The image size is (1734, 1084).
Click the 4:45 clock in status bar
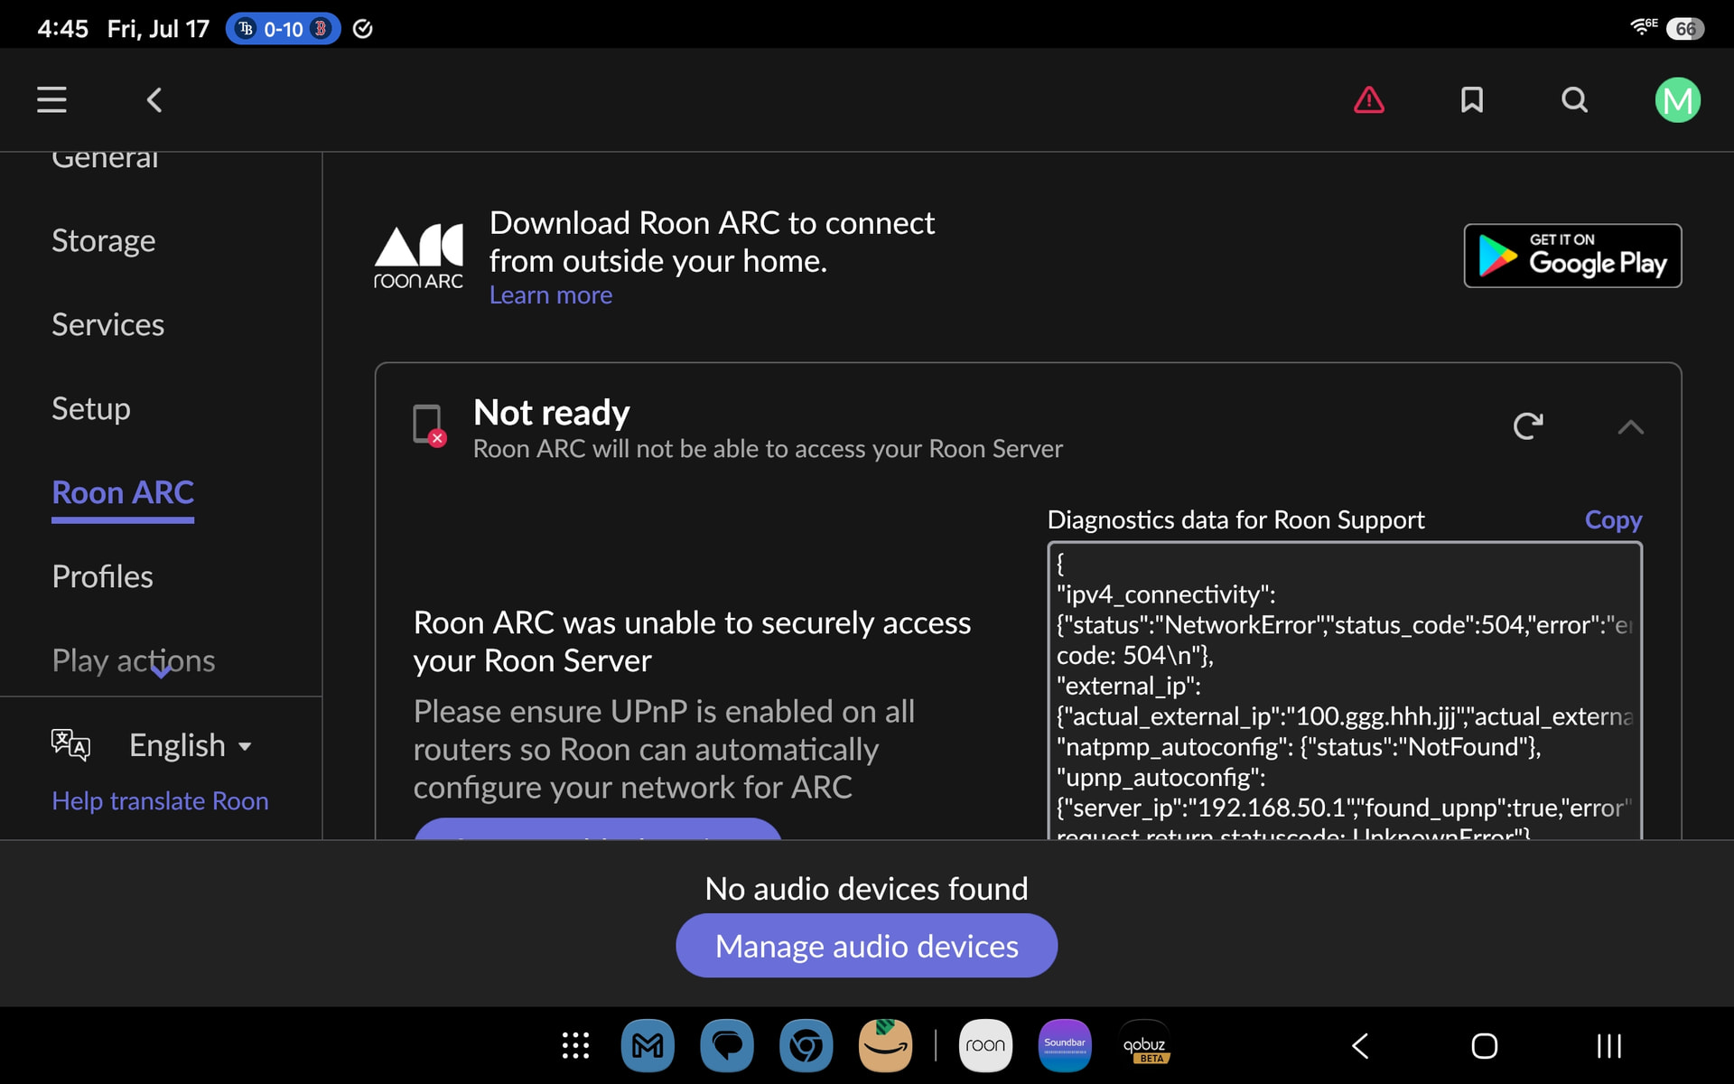62,29
